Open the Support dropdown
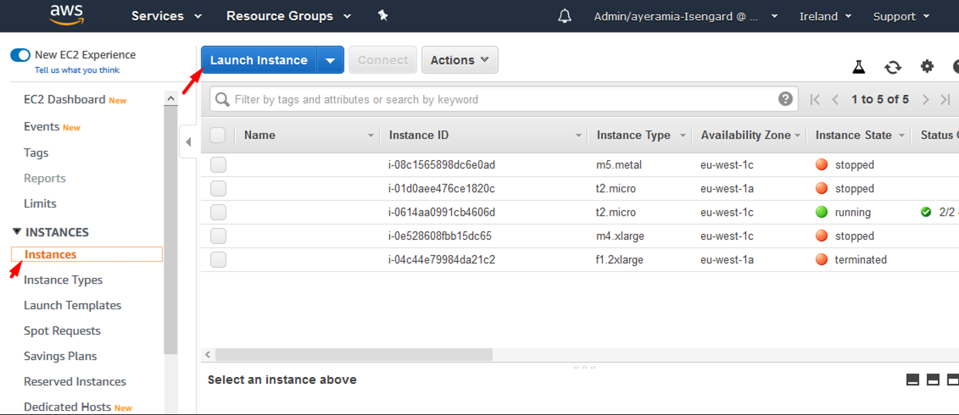The width and height of the screenshot is (959, 415). (x=901, y=16)
